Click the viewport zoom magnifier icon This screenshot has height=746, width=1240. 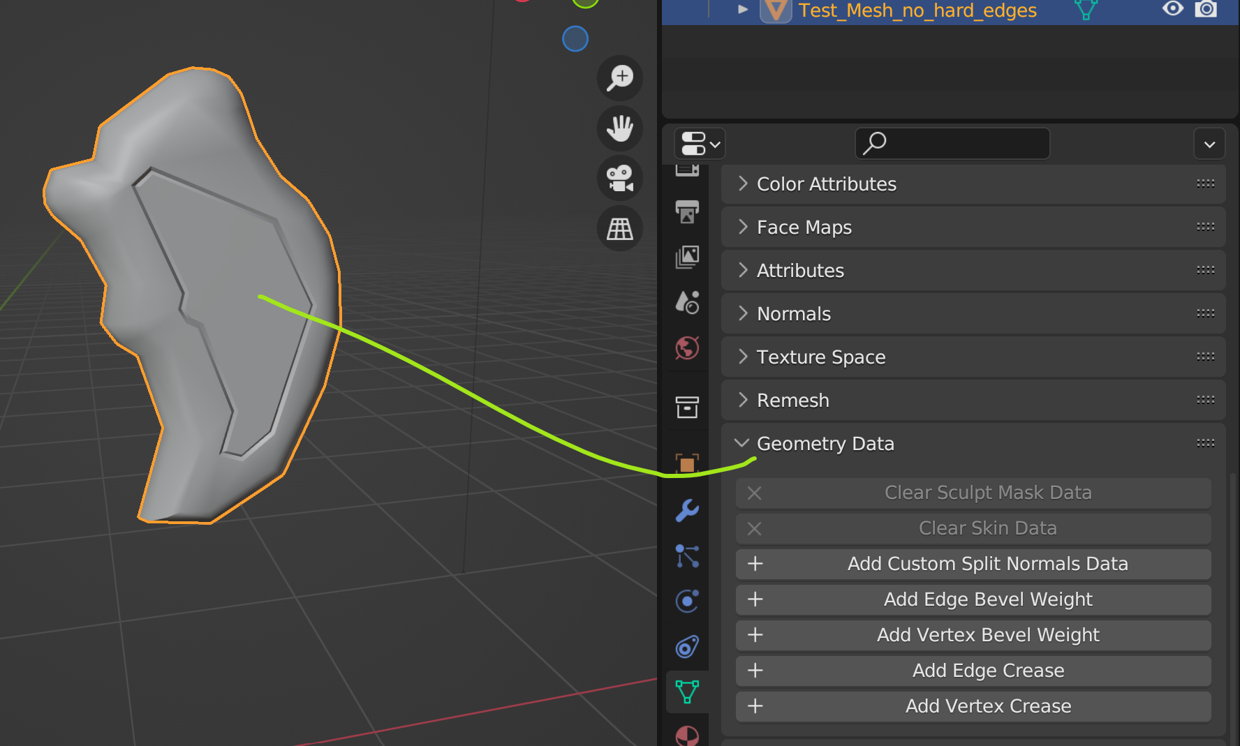tap(619, 78)
